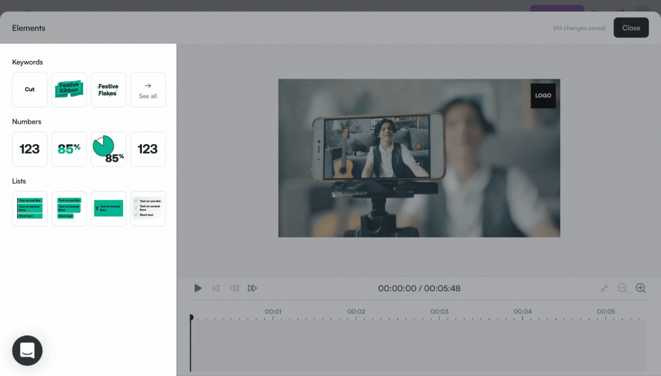Click the Lists section heading
661x376 pixels.
coord(19,181)
